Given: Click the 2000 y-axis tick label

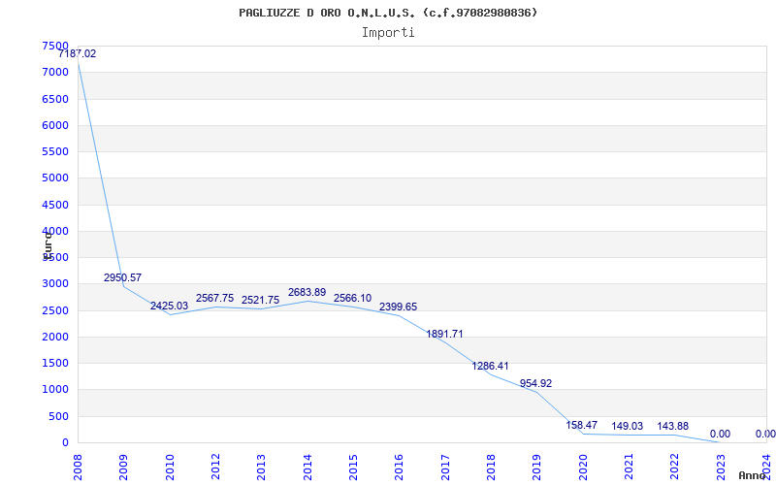Looking at the screenshot, I should pyautogui.click(x=55, y=337).
